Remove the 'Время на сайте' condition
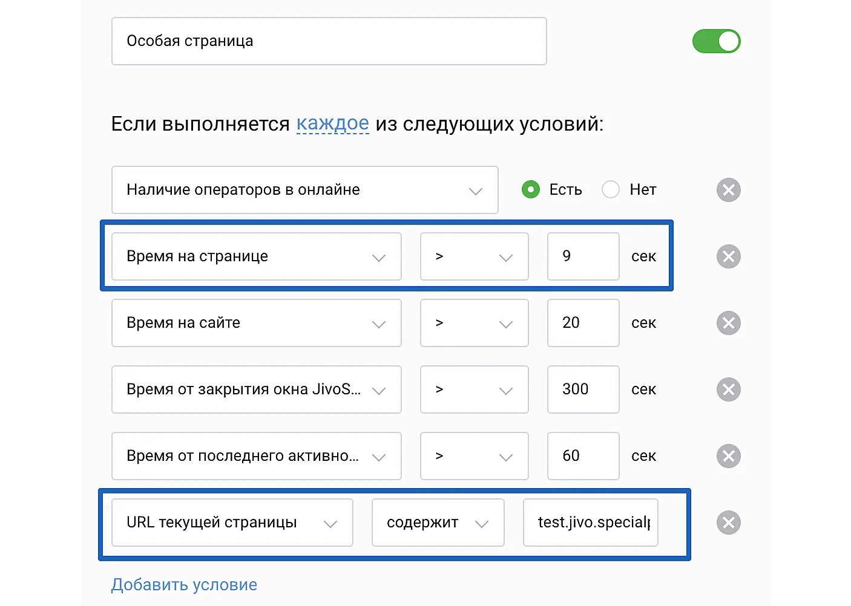The image size is (851, 606). 728,323
